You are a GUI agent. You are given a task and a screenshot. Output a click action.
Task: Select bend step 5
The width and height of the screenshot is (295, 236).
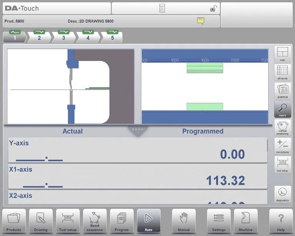[112, 36]
